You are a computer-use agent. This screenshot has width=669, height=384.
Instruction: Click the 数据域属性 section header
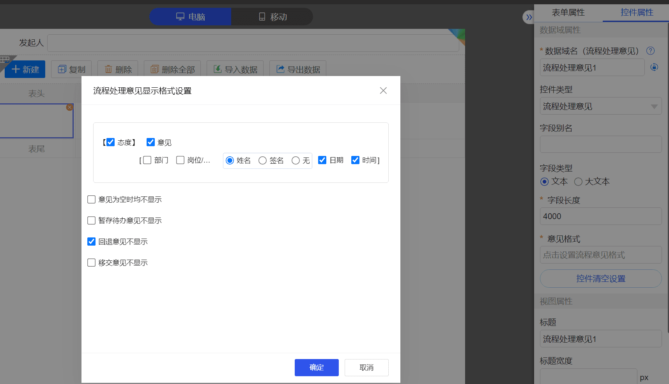602,30
